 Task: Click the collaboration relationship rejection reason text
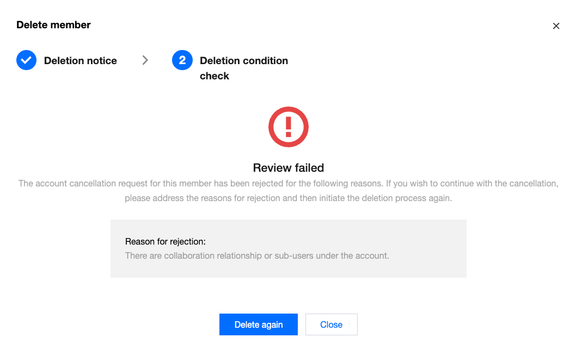pyautogui.click(x=257, y=255)
